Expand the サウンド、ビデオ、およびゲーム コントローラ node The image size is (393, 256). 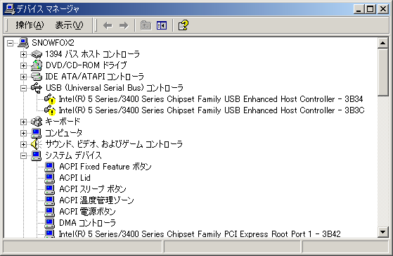point(23,144)
